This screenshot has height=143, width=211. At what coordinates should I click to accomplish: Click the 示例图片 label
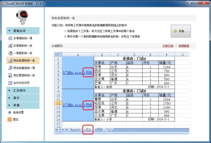tap(57, 46)
